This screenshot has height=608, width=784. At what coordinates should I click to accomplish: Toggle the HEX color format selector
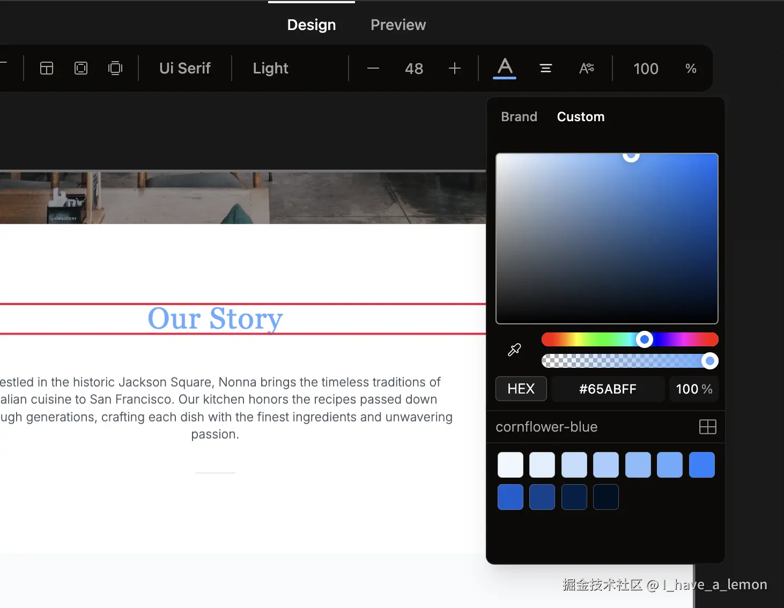521,389
